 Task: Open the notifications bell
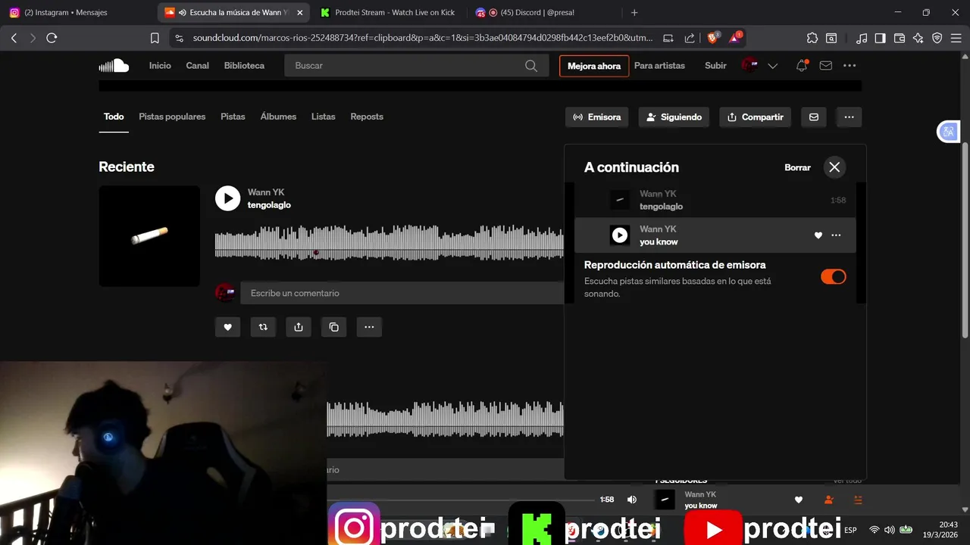[802, 66]
